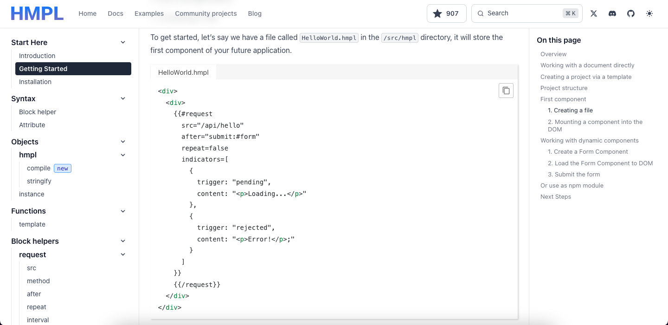
Task: Collapse the Syntax sidebar section
Action: click(123, 98)
